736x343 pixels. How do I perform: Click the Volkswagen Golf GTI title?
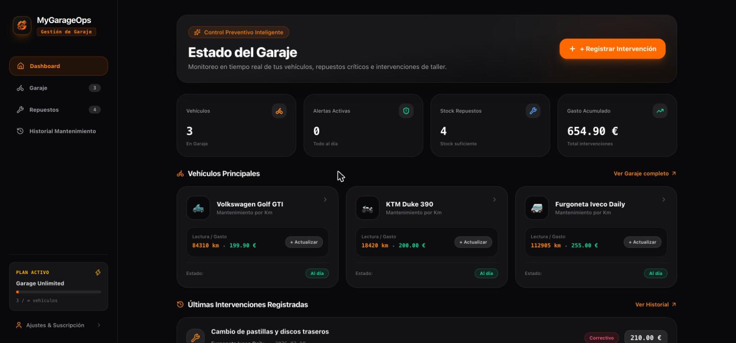(250, 204)
